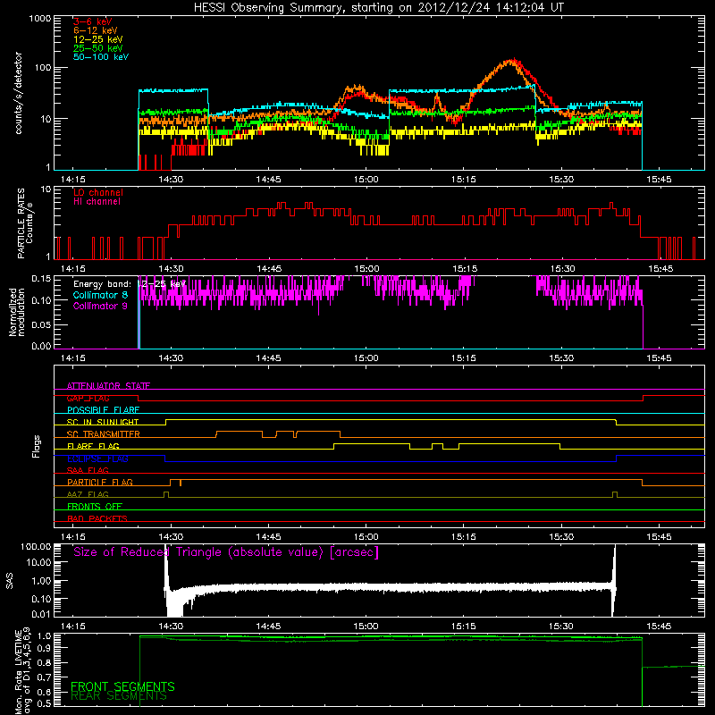Select the 50-100 keV legend label

(100, 57)
